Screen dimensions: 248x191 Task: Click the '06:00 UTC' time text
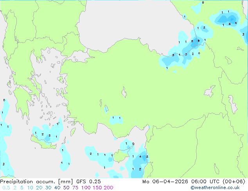pyautogui.click(x=205, y=182)
